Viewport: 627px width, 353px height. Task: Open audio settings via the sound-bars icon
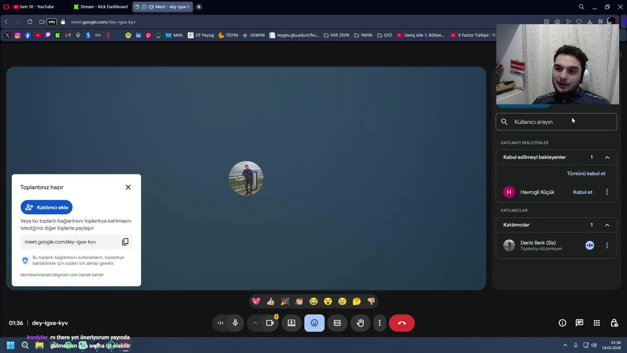220,323
